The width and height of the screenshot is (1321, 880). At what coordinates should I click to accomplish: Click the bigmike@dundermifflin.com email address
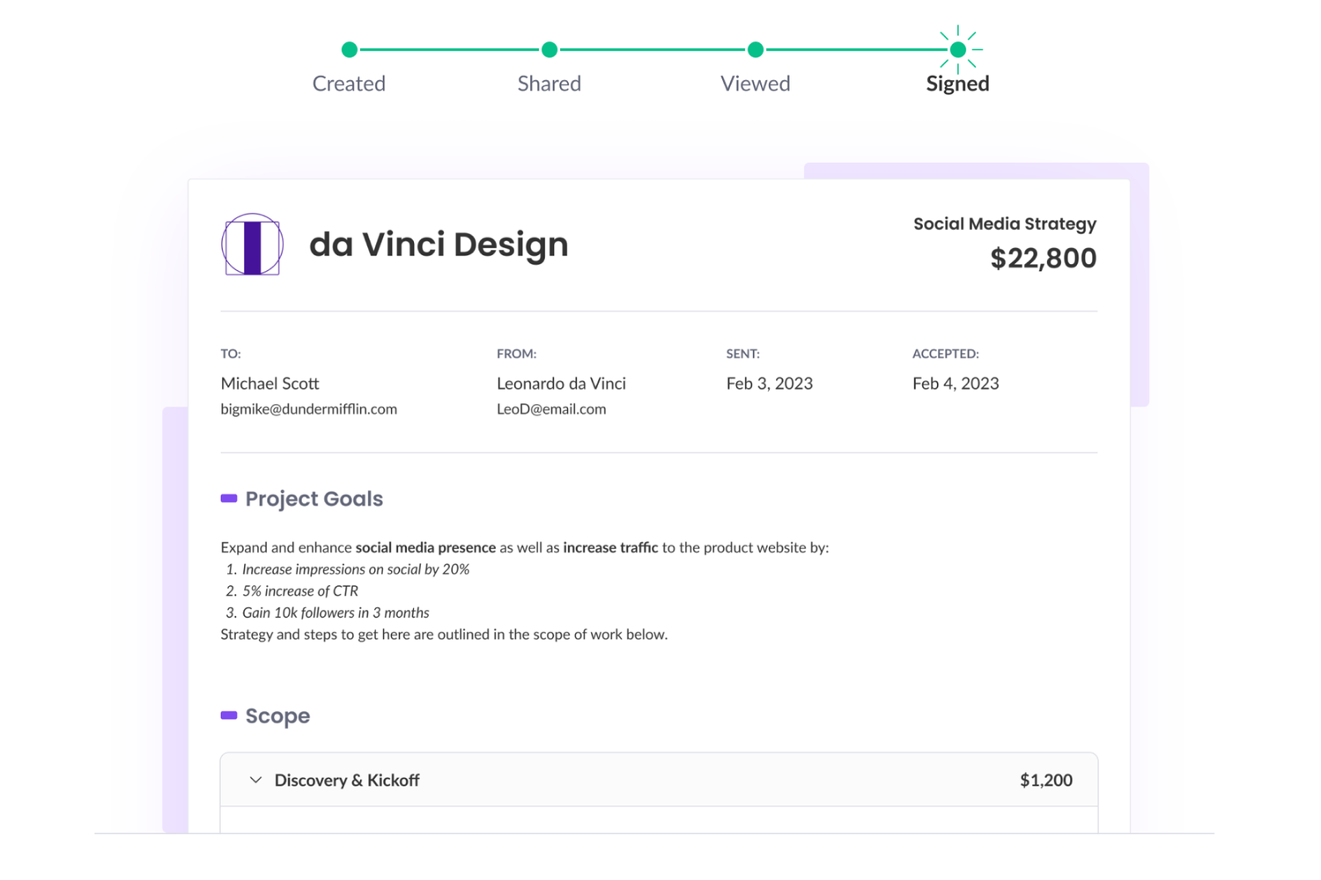tap(308, 409)
